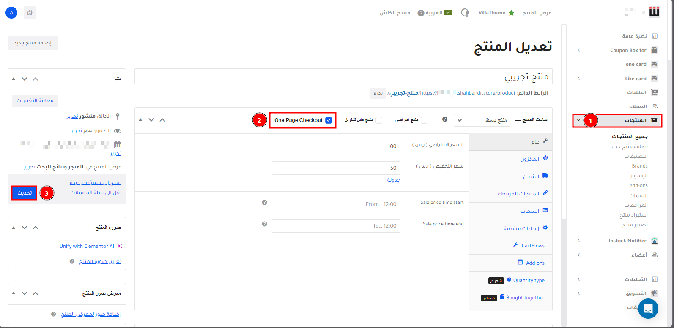Viewport: 674px width, 328px height.
Task: Open the المخزون inventory tab
Action: [529, 159]
